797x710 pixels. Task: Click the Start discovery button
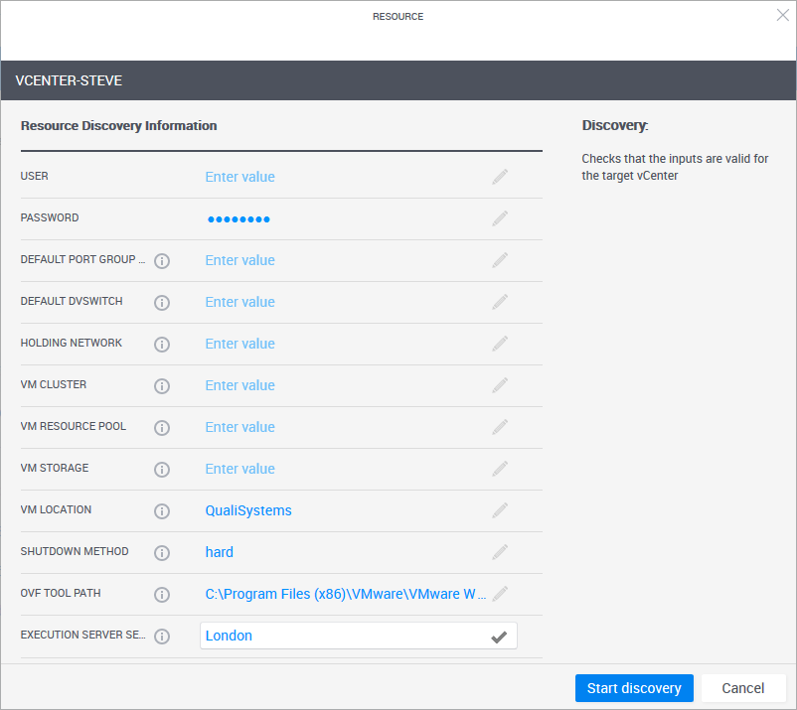click(634, 688)
